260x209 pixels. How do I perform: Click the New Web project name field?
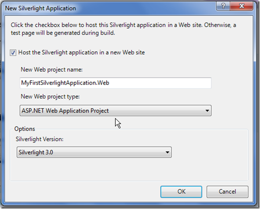(x=115, y=83)
